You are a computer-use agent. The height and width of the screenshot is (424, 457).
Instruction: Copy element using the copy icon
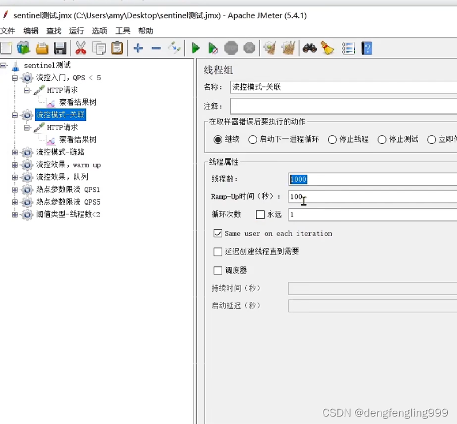[x=99, y=48]
